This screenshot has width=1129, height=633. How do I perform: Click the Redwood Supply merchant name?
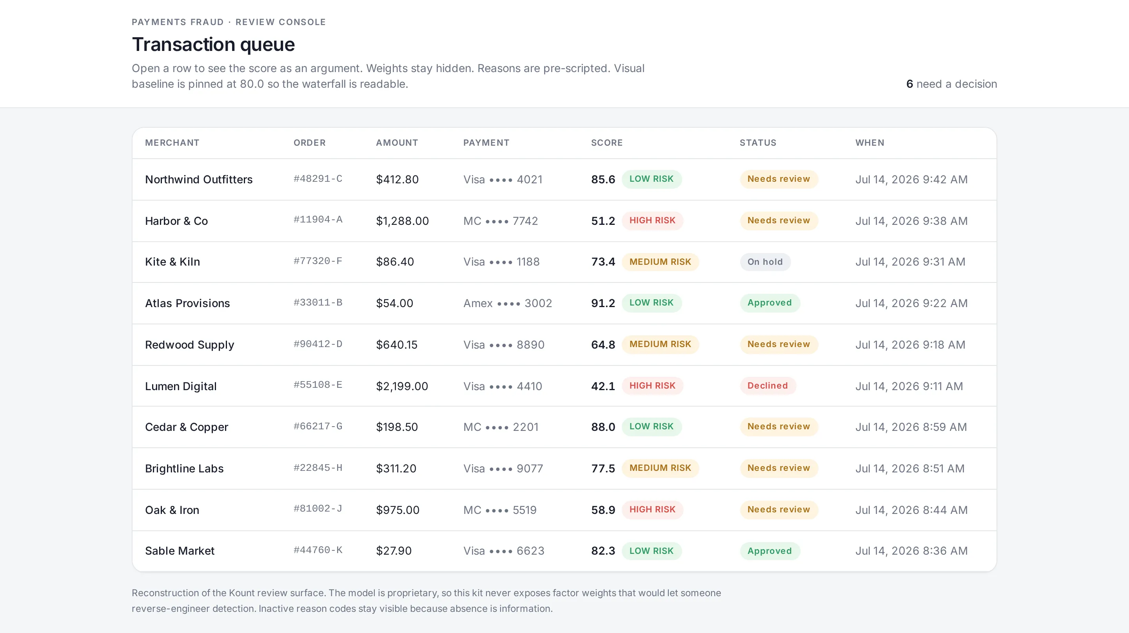point(189,345)
